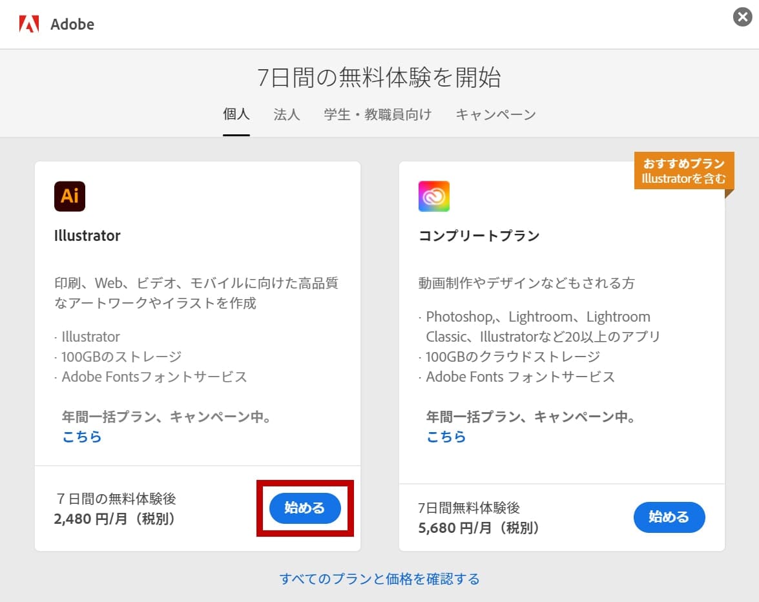Screen dimensions: 759x602
Task: Open こちら link in the コンプリートプラン card
Action: [446, 437]
